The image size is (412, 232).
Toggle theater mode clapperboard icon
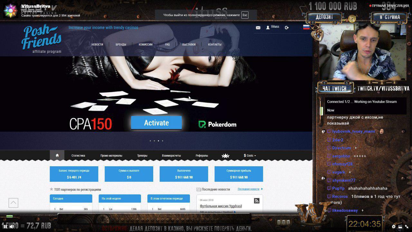(x=400, y=227)
